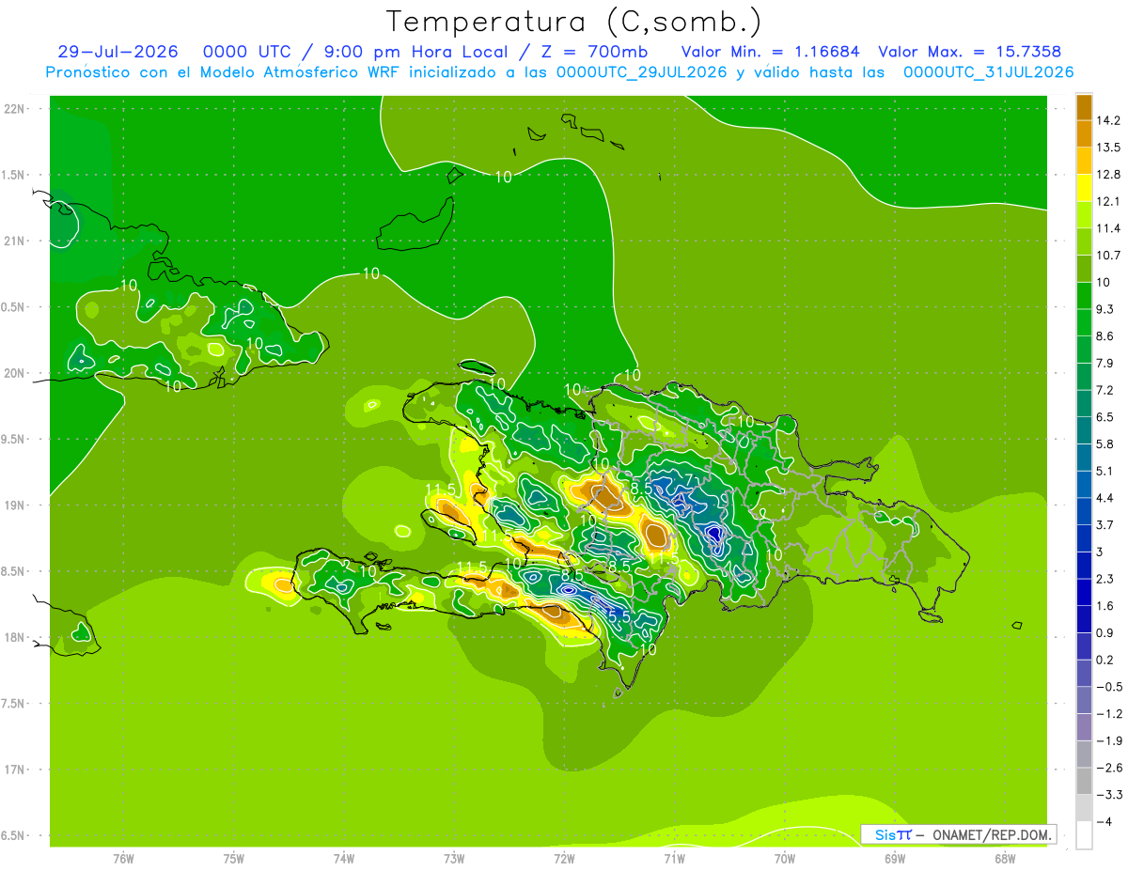Click the 17N latitude axis label
1128x871 pixels.
[x=14, y=770]
